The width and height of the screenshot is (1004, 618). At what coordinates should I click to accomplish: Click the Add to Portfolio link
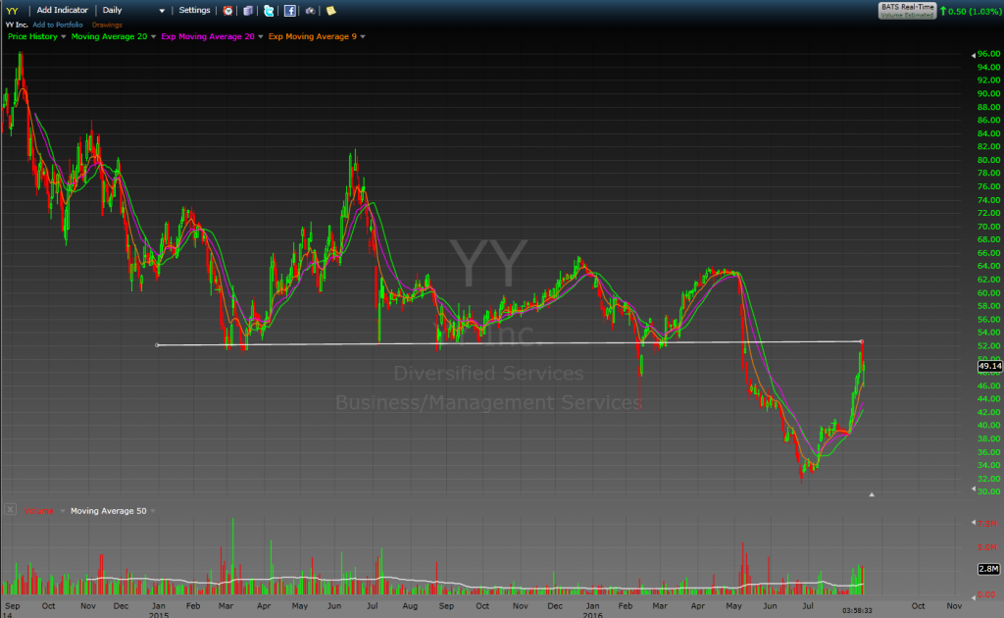pyautogui.click(x=58, y=23)
